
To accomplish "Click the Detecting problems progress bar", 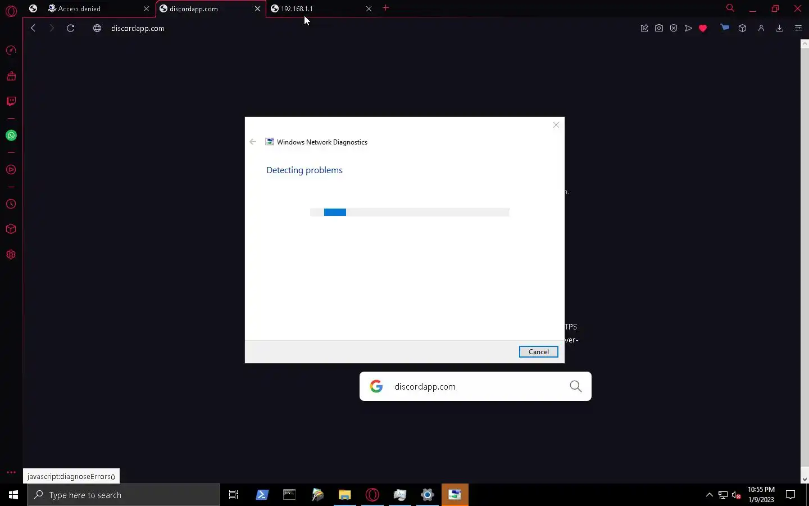I will [410, 212].
